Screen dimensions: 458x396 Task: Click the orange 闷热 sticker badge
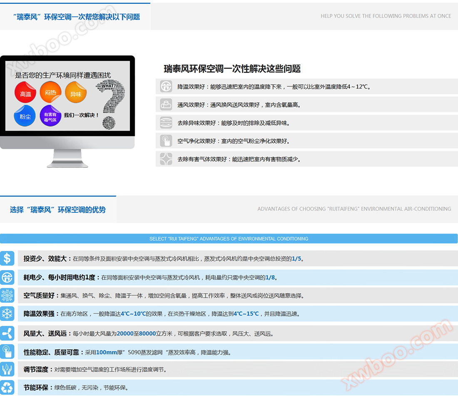tap(50, 92)
